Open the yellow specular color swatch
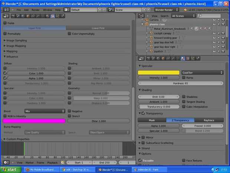Screen dimensions: 230x173 158,73
